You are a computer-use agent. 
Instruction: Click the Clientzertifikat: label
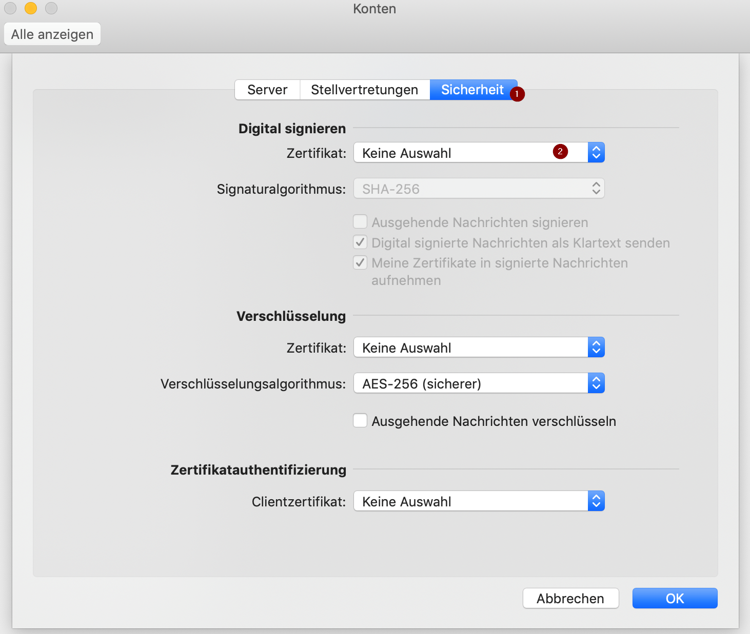pos(299,502)
